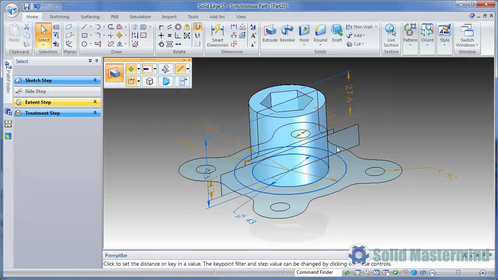The width and height of the screenshot is (498, 280).
Task: Toggle the finite extent type button
Action: [147, 69]
